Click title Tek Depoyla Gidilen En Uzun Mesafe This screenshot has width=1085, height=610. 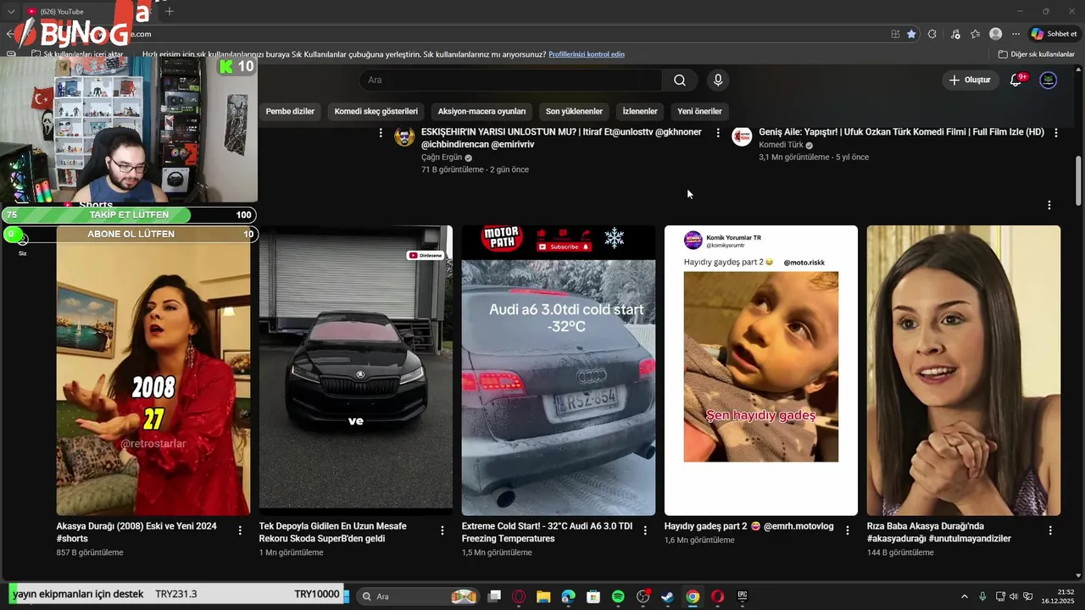[333, 532]
